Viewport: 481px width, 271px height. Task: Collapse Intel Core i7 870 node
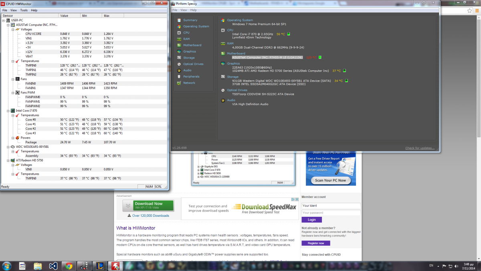[x=8, y=110]
